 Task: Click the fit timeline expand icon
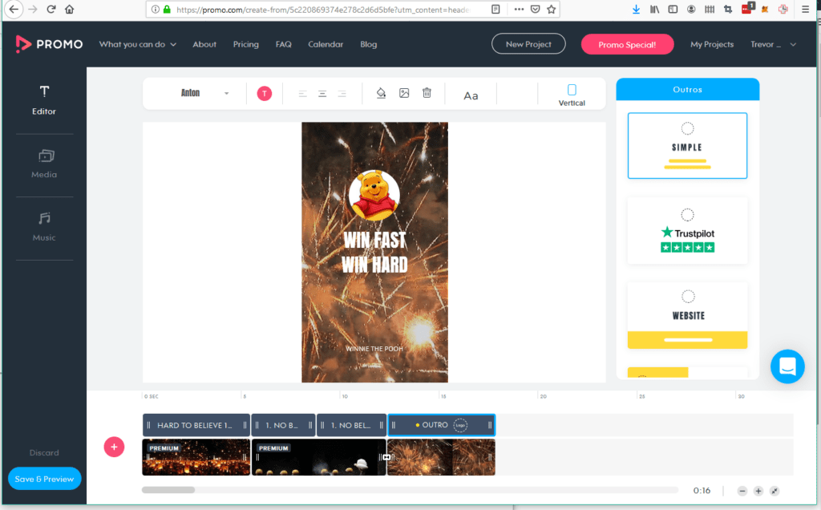tap(774, 491)
